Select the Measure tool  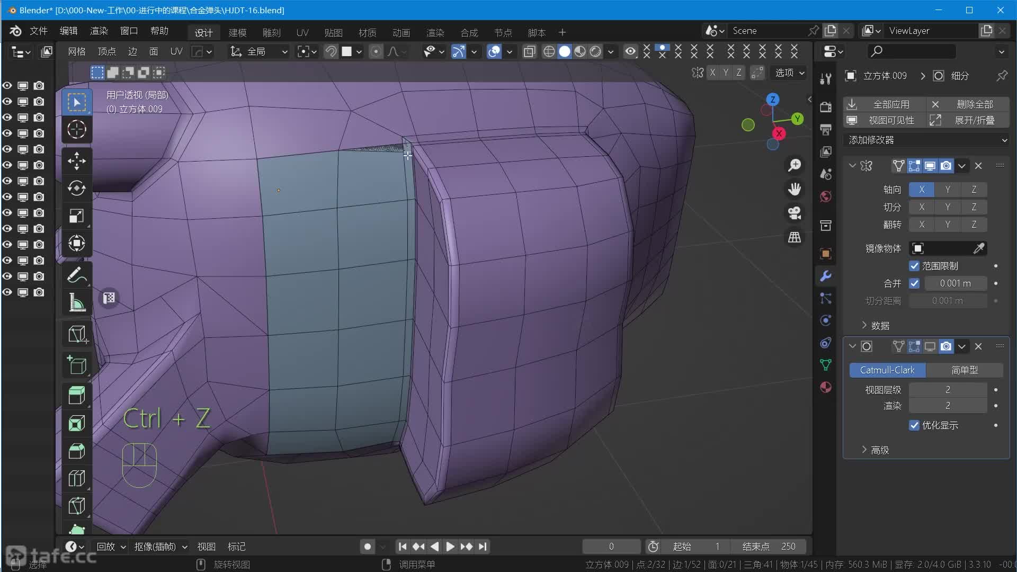pyautogui.click(x=77, y=303)
